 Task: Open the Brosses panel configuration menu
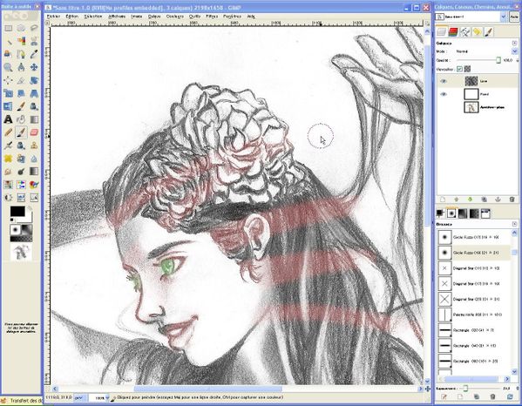coord(515,224)
